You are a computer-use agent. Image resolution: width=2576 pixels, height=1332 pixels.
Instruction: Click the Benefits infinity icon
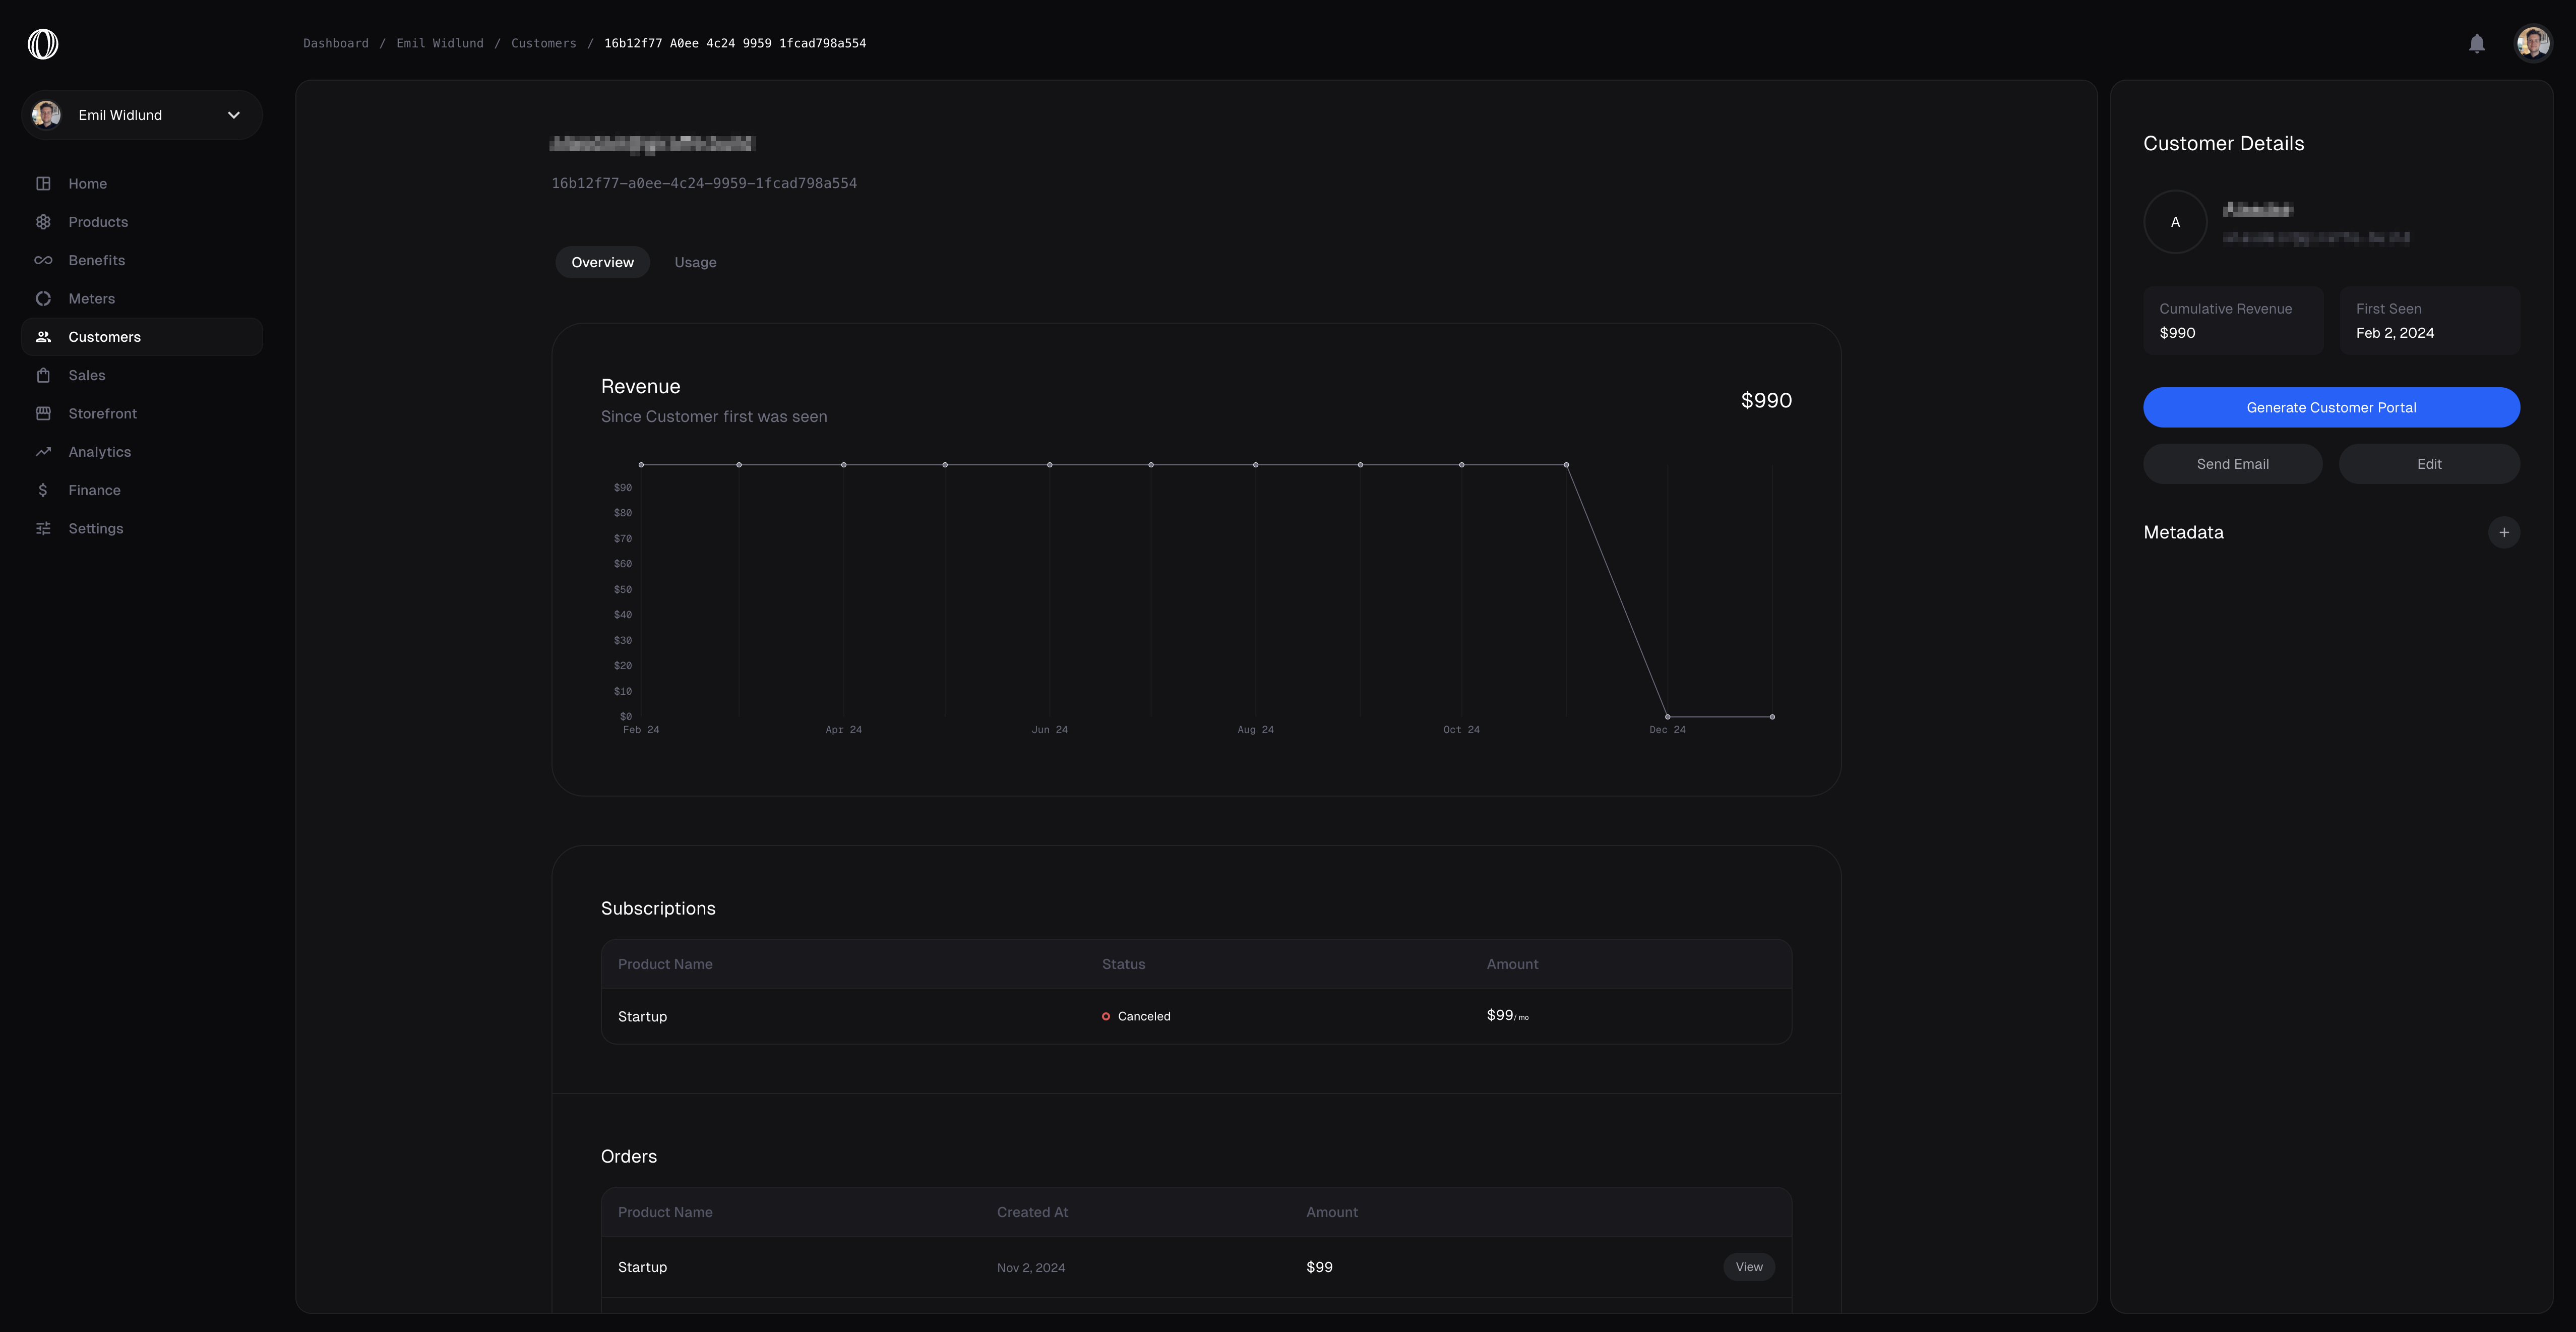point(43,260)
